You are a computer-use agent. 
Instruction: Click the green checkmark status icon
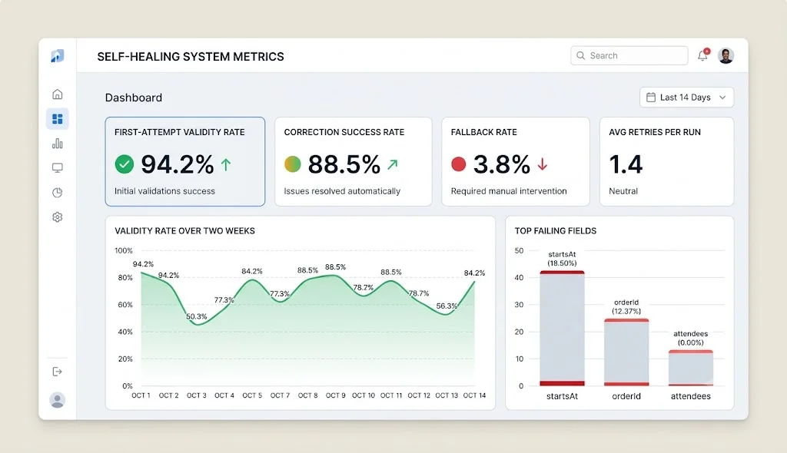[x=125, y=164]
